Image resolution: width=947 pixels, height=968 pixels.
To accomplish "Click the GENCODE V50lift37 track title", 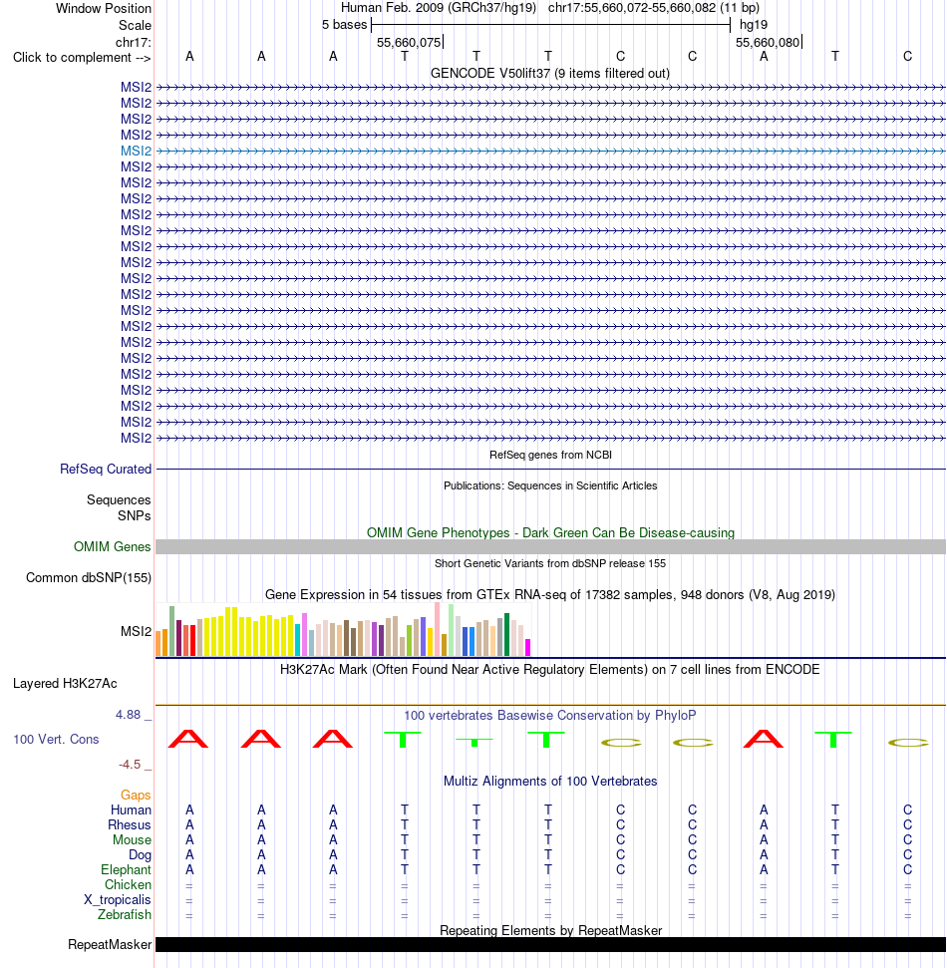I will [x=550, y=74].
